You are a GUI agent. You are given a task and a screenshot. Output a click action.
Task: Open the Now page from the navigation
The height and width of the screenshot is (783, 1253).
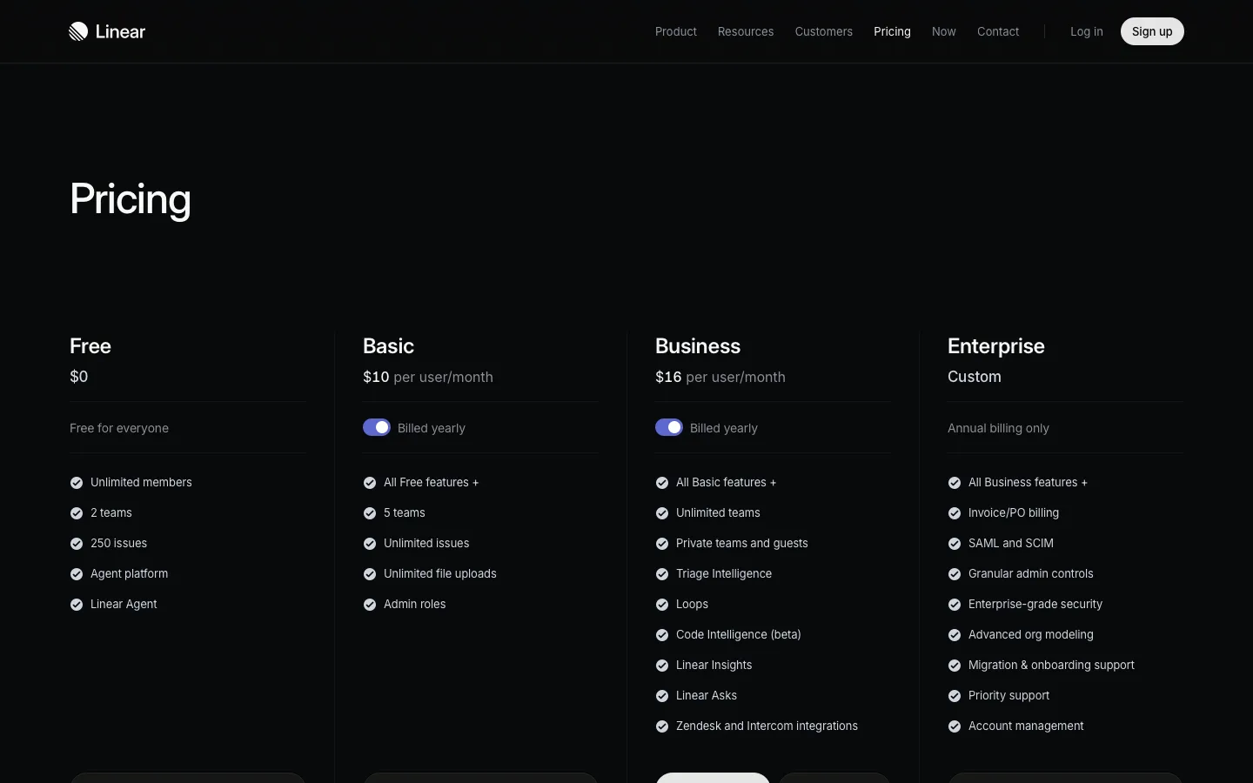944,31
